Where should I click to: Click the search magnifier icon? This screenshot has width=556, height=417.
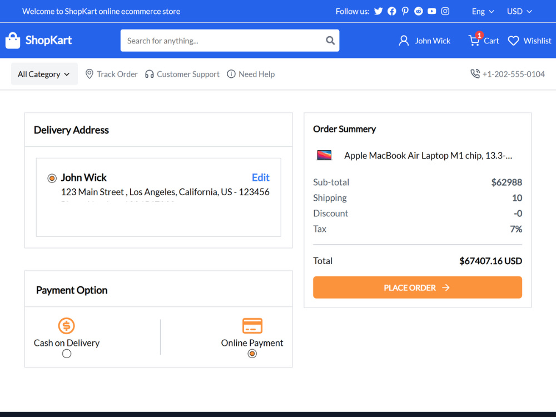coord(330,41)
